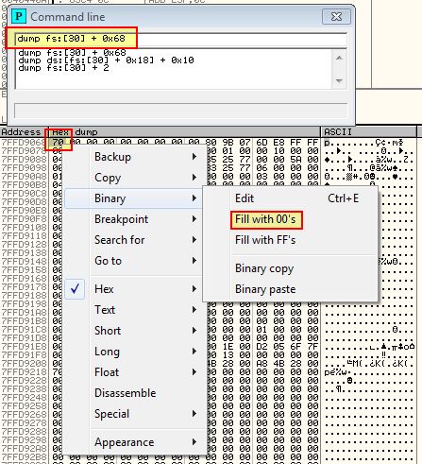Viewport: 422px width, 464px height.
Task: Click the Command line P icon
Action: coord(19,16)
